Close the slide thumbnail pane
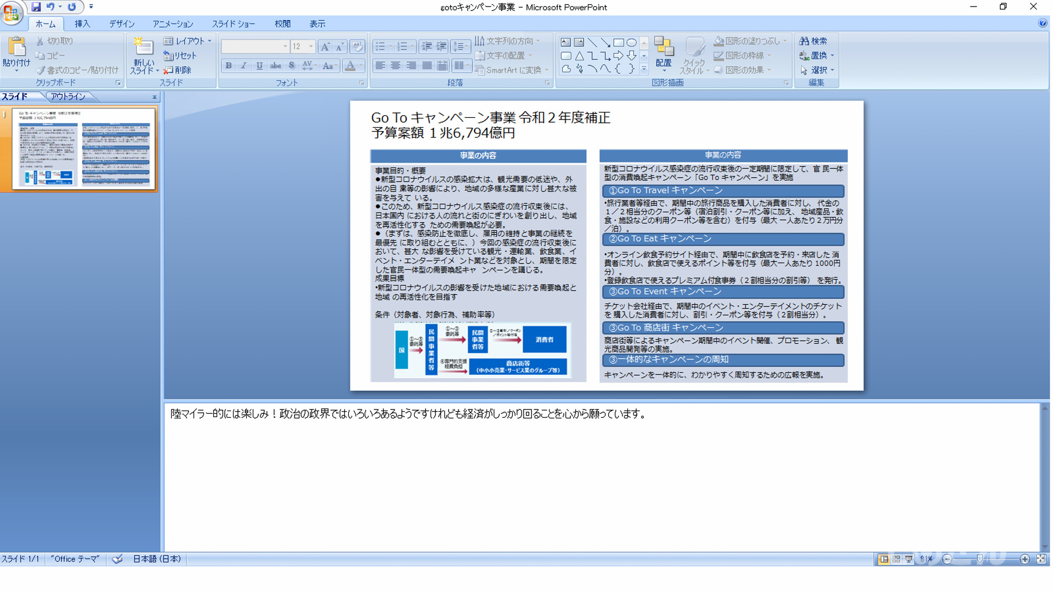The image size is (1053, 592). [155, 97]
